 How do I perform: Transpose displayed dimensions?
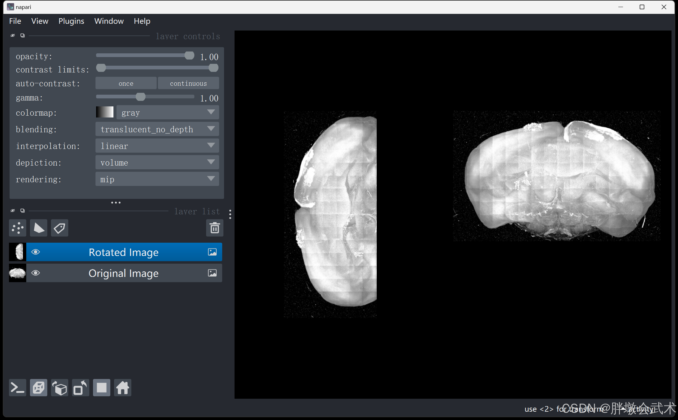click(80, 388)
